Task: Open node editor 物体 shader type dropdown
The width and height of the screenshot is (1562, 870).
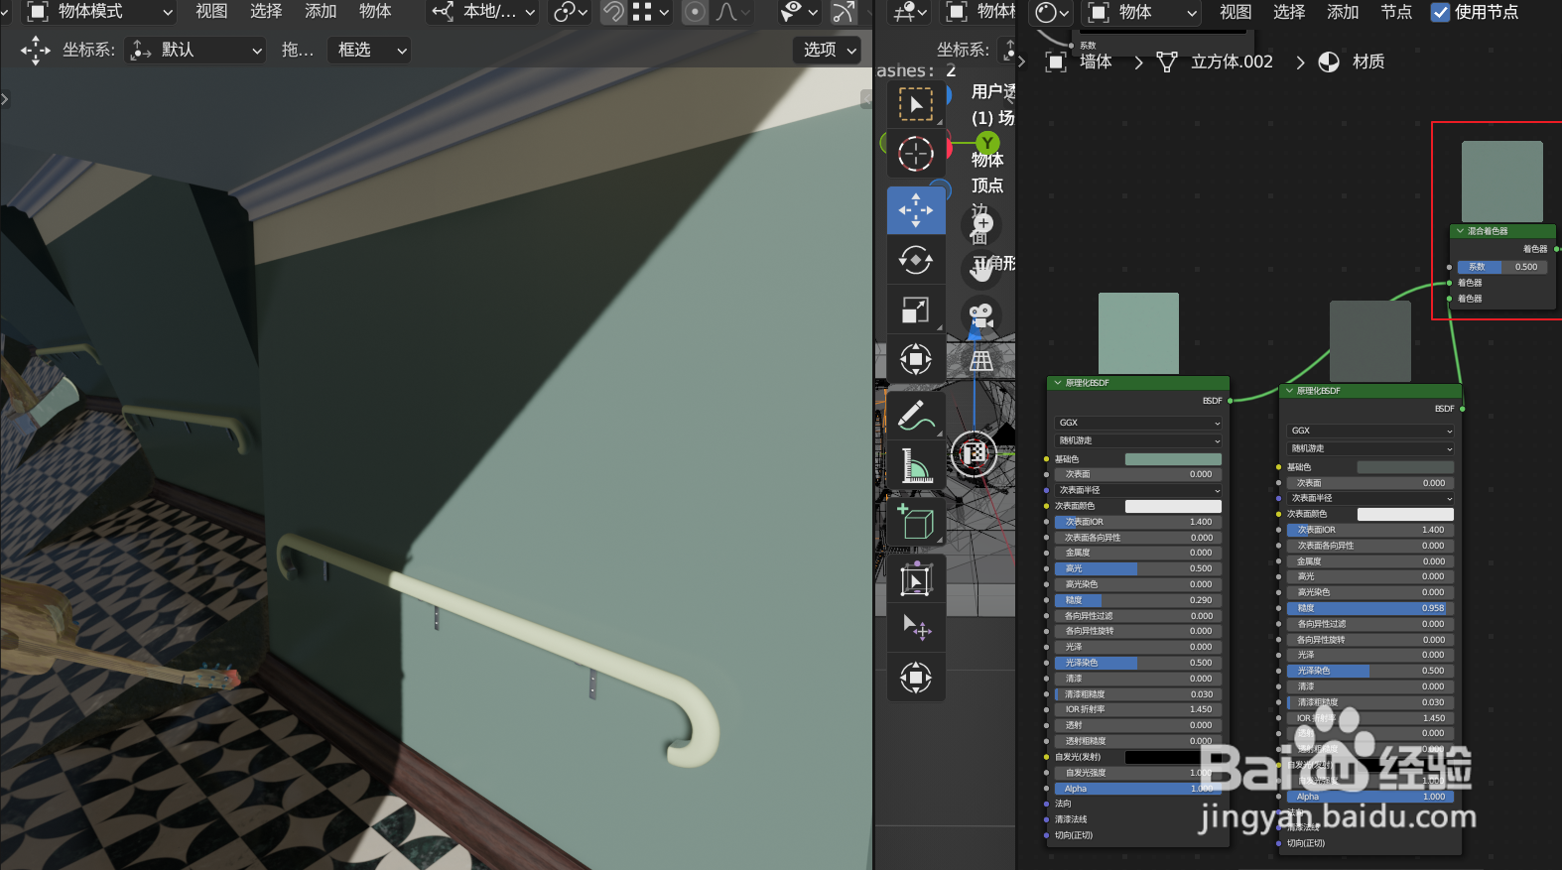Action: pyautogui.click(x=1141, y=12)
